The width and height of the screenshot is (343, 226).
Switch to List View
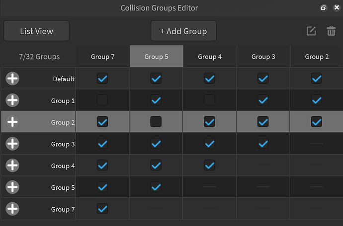coord(36,31)
